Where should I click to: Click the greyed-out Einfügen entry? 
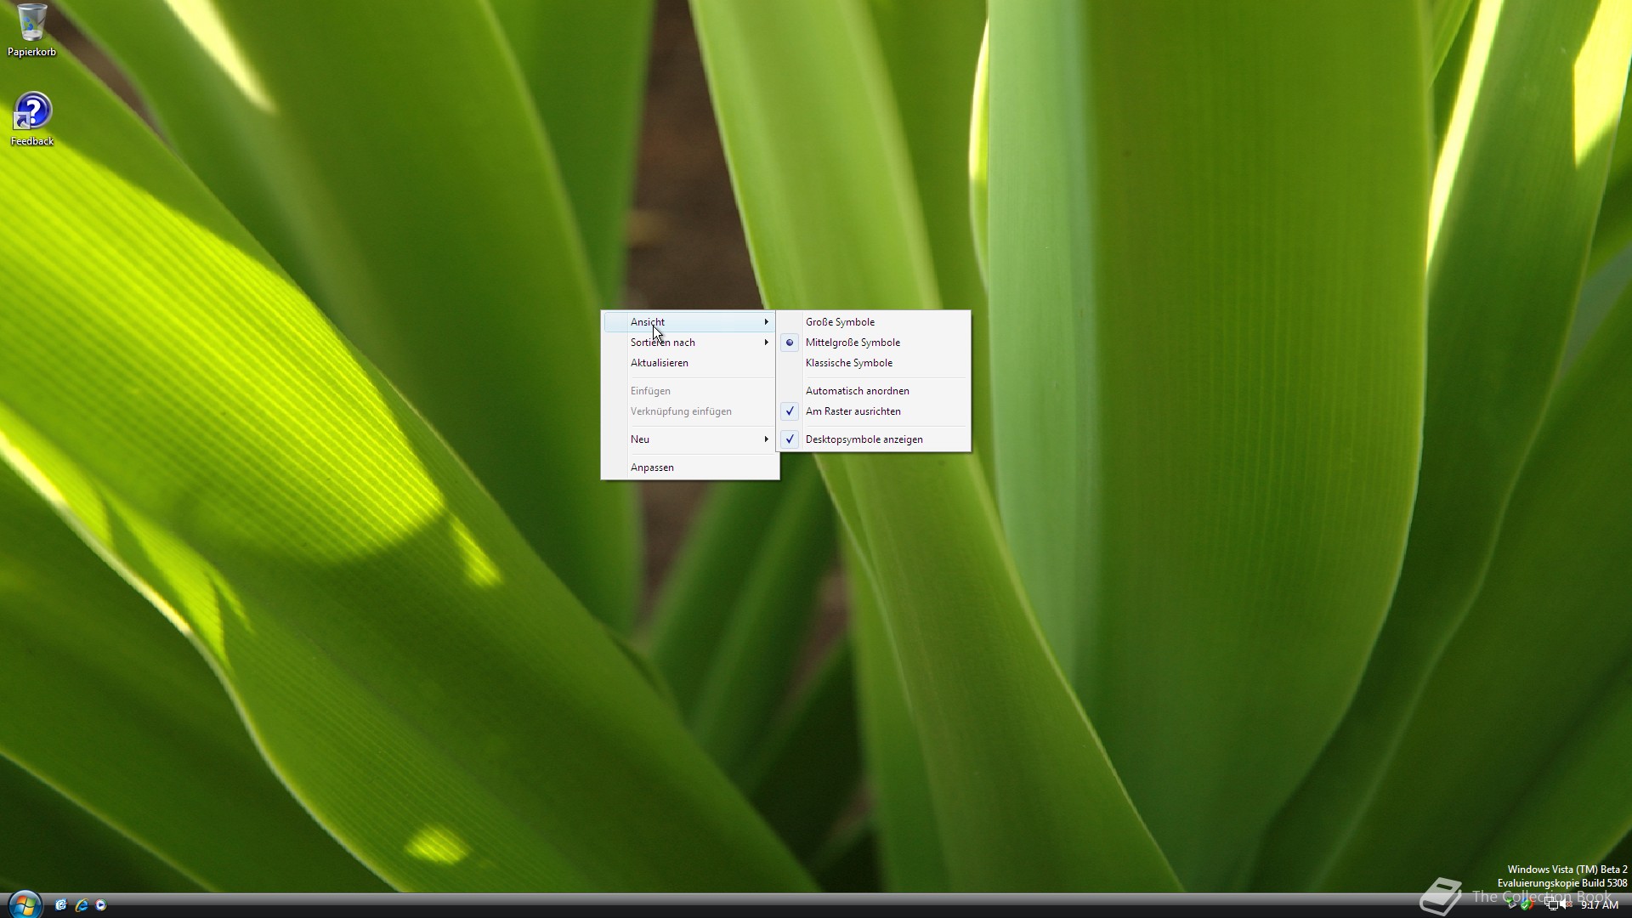[689, 391]
